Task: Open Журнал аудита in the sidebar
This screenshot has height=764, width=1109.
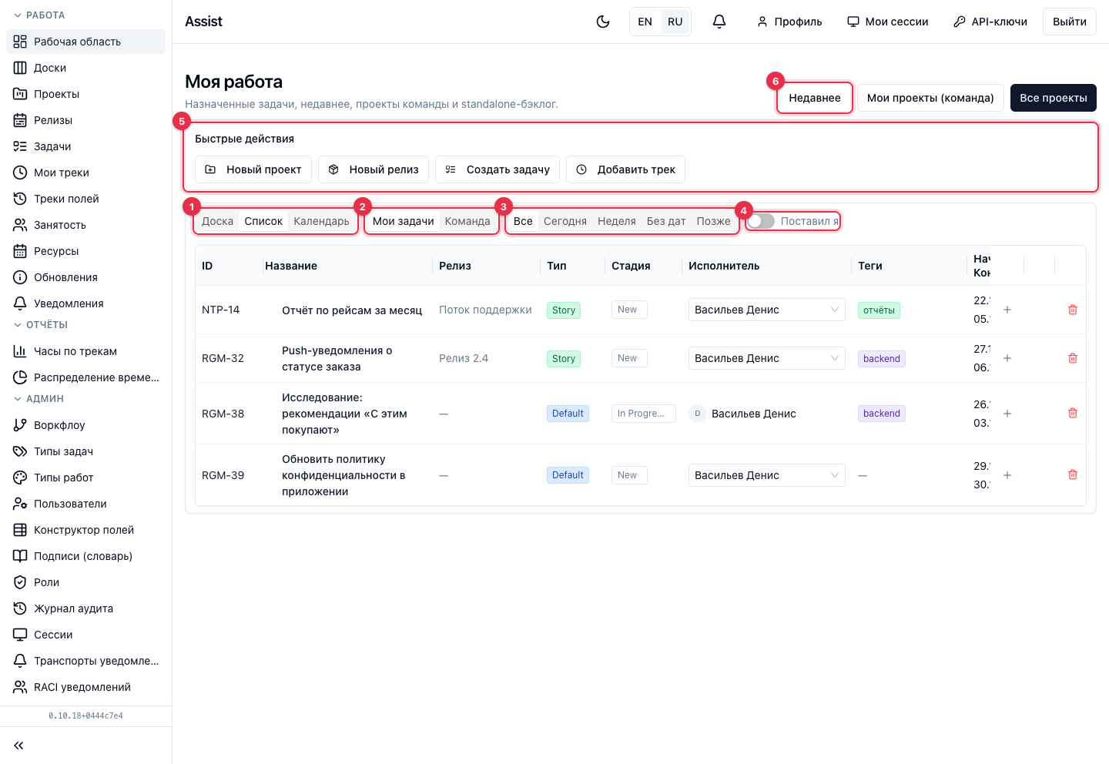Action: click(x=85, y=608)
